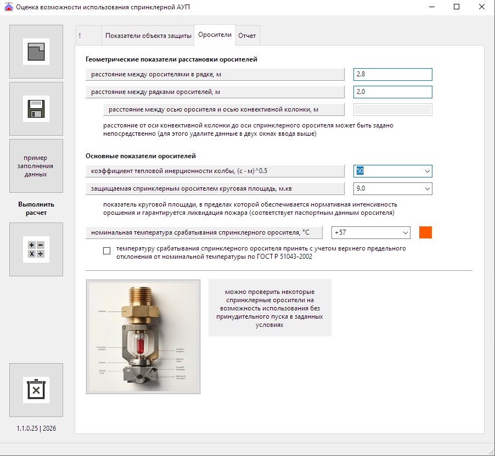Click the orange temperature color swatch
The image size is (495, 456).
pos(425,232)
